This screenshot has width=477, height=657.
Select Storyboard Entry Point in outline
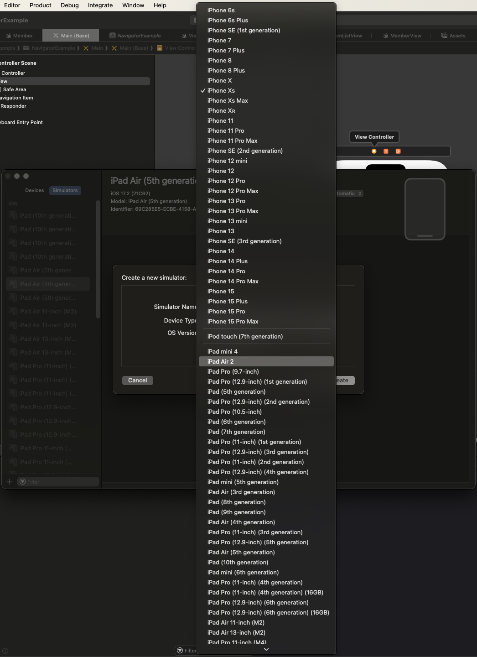21,122
